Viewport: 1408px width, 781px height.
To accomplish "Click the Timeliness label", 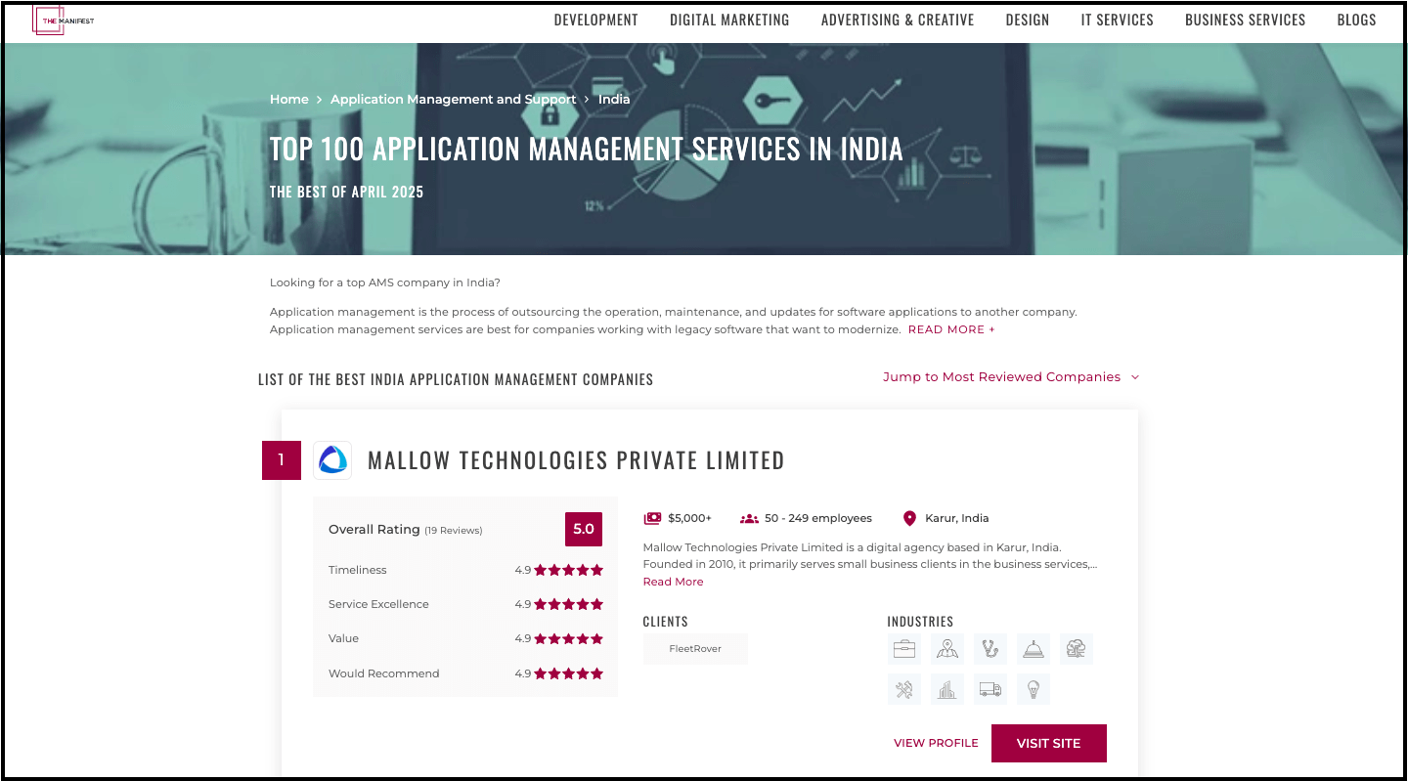I will pyautogui.click(x=358, y=570).
